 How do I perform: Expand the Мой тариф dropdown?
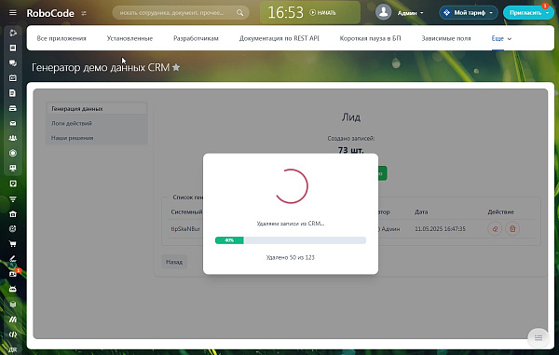pyautogui.click(x=469, y=13)
